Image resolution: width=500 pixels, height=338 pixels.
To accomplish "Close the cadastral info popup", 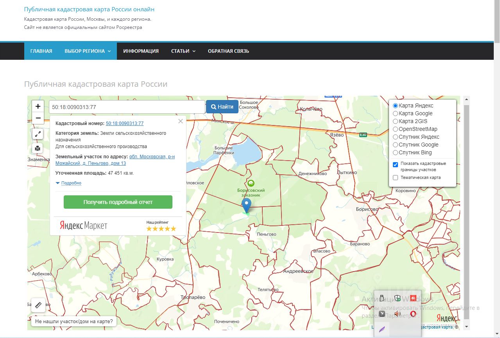I will pos(180,121).
